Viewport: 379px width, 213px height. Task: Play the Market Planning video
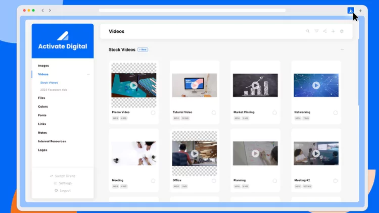(x=255, y=85)
